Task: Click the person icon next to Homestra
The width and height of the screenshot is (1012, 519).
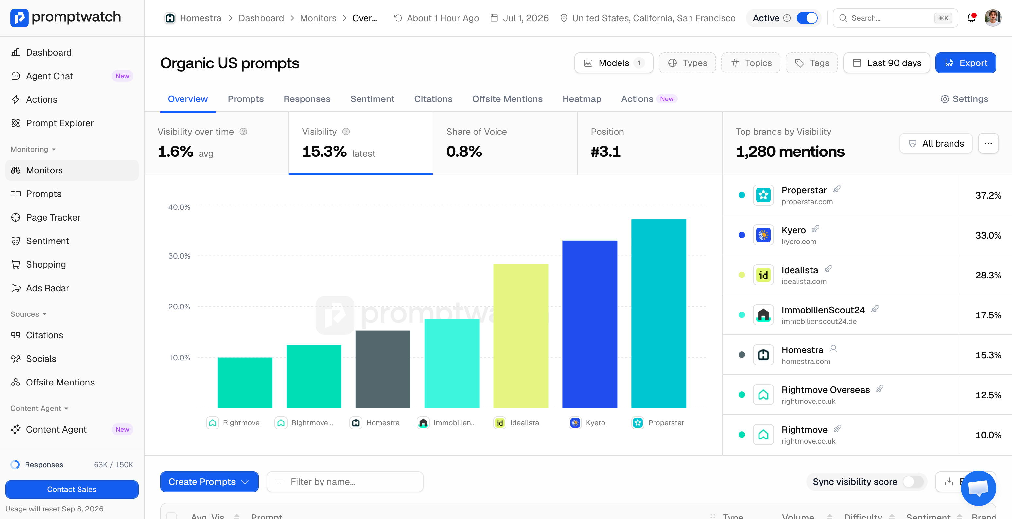Action: [x=833, y=349]
